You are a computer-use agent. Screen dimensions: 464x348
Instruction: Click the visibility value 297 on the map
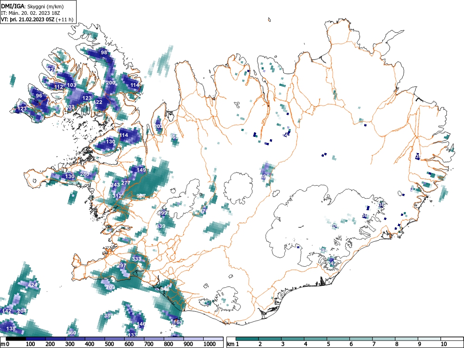(122, 265)
